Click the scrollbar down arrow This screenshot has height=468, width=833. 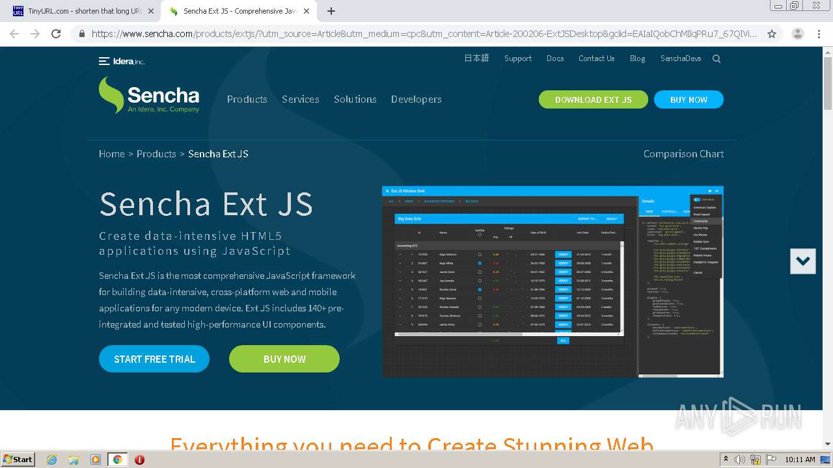coord(828,444)
